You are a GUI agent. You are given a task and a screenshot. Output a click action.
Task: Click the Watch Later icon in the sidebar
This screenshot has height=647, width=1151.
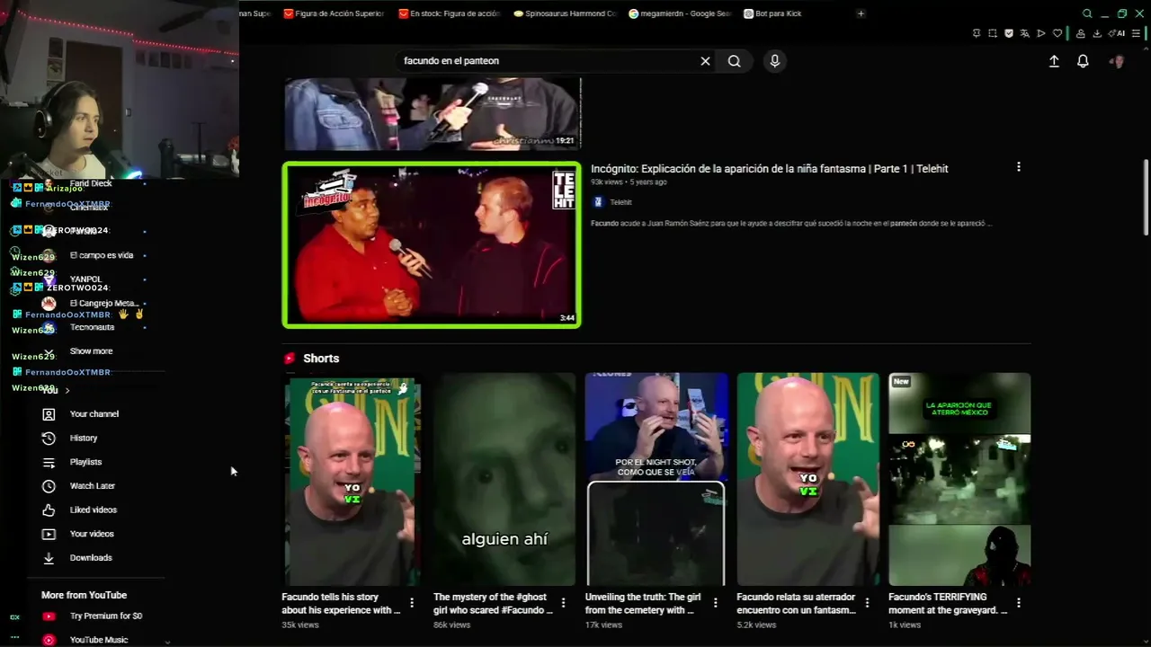coord(49,486)
